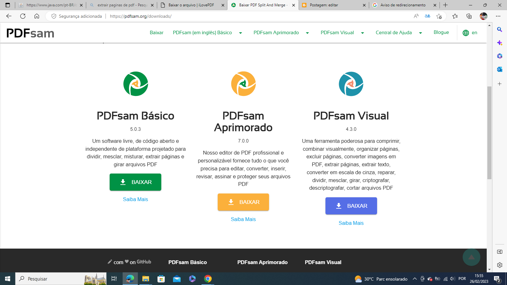Open the weather widget 30°C
This screenshot has width=507, height=285.
tap(381, 279)
